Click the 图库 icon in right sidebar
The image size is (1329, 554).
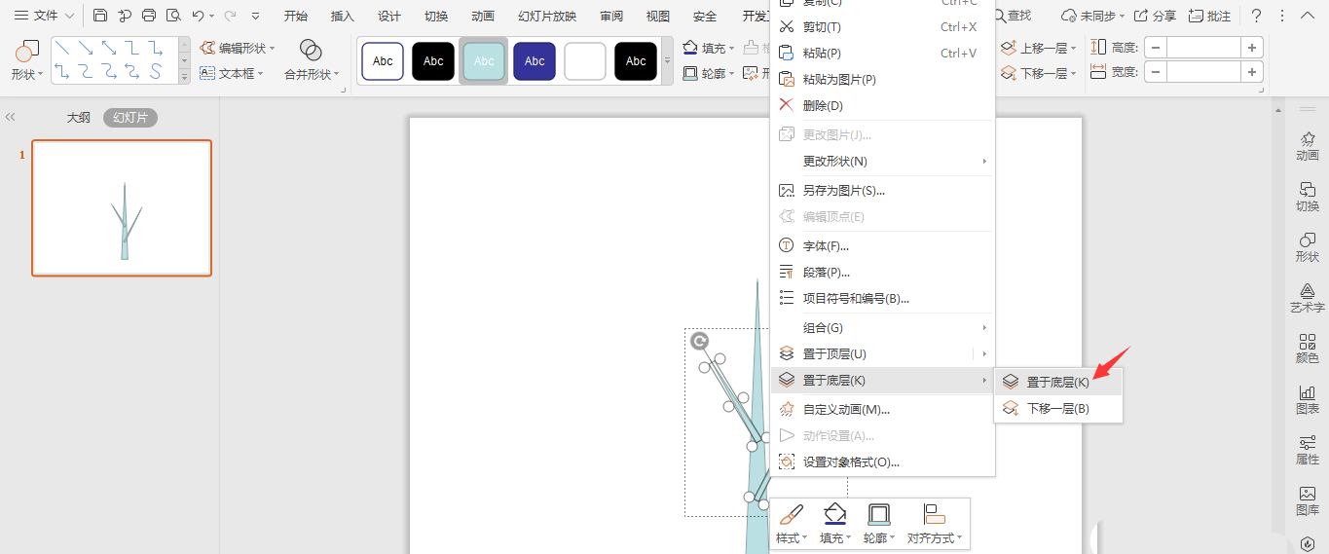1308,500
